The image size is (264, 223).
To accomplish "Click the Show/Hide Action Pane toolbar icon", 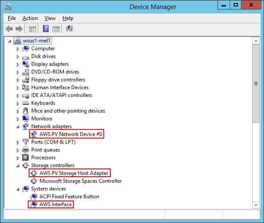I will click(56, 29).
